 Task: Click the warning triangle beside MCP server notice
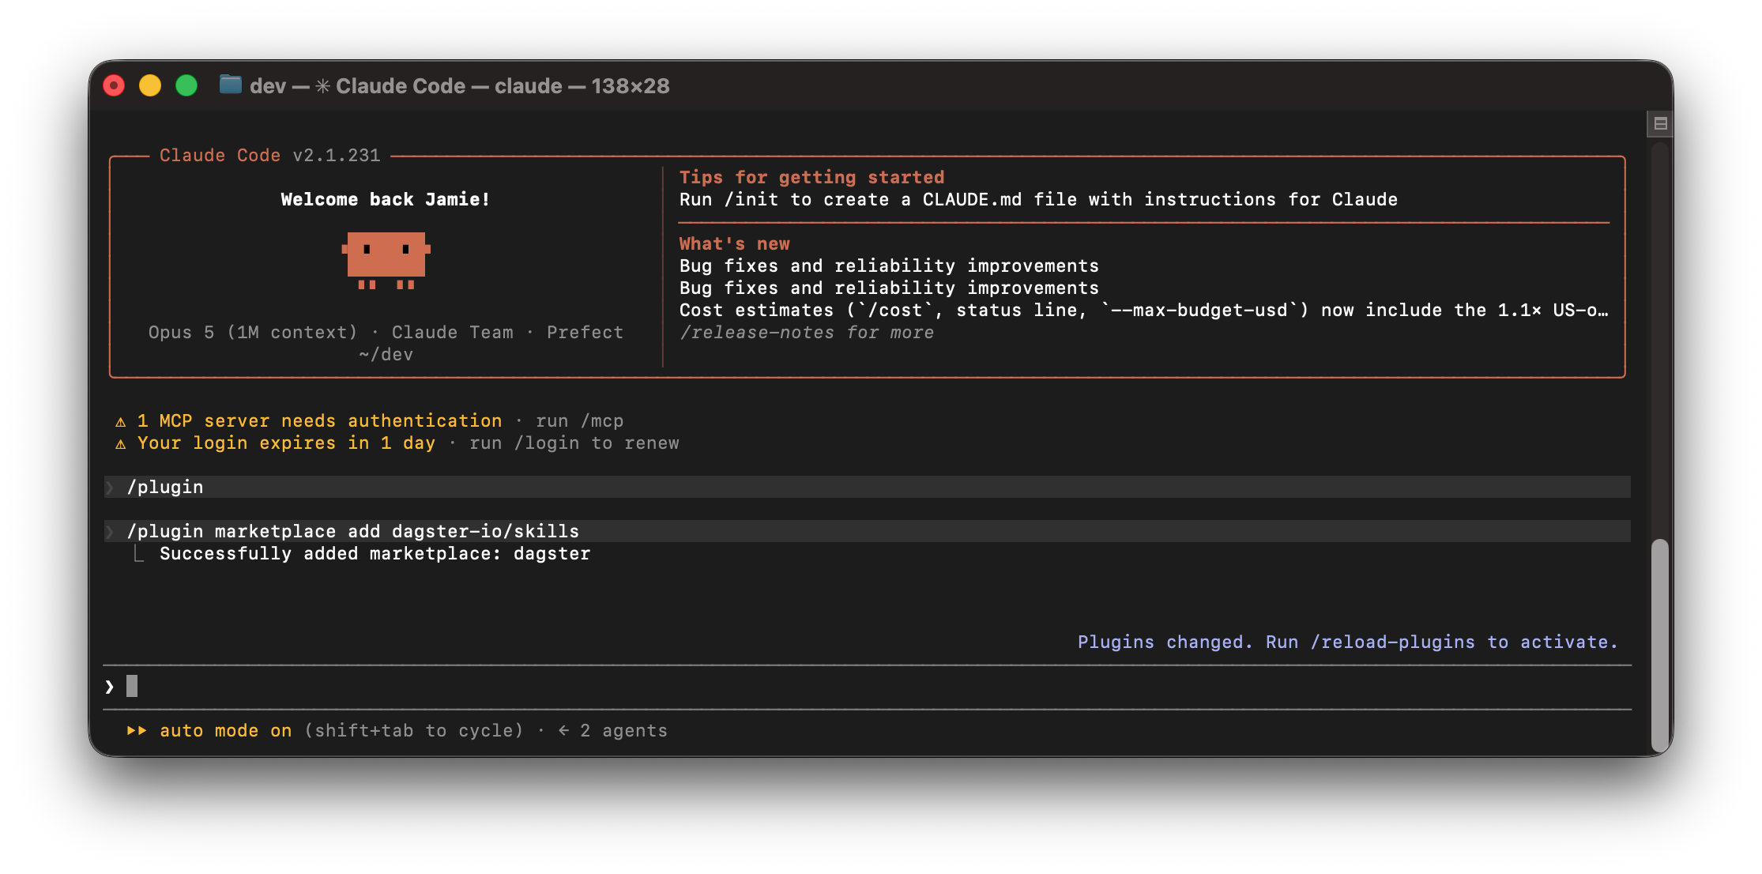pos(120,421)
